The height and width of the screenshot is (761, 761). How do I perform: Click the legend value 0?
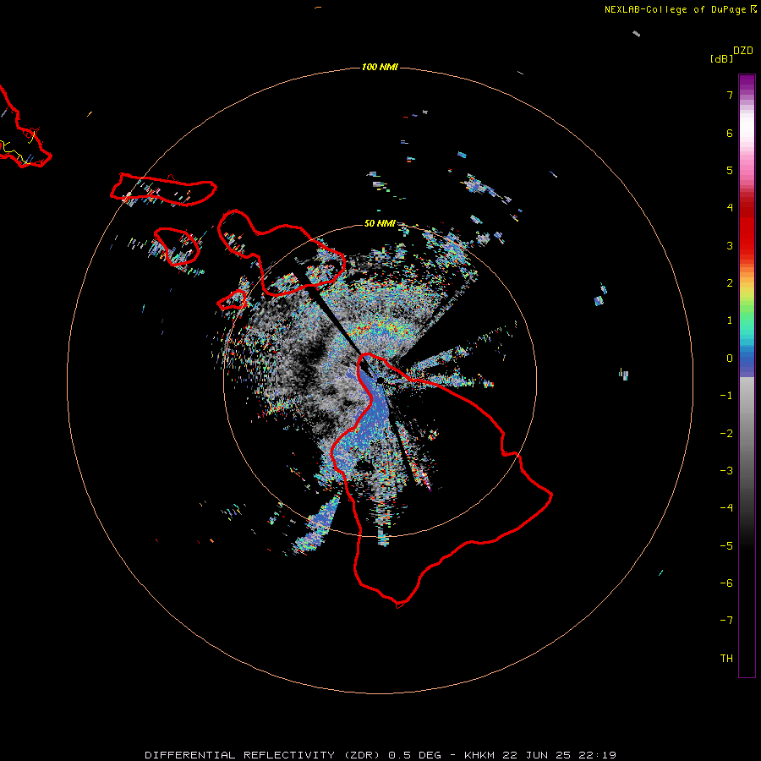point(730,359)
